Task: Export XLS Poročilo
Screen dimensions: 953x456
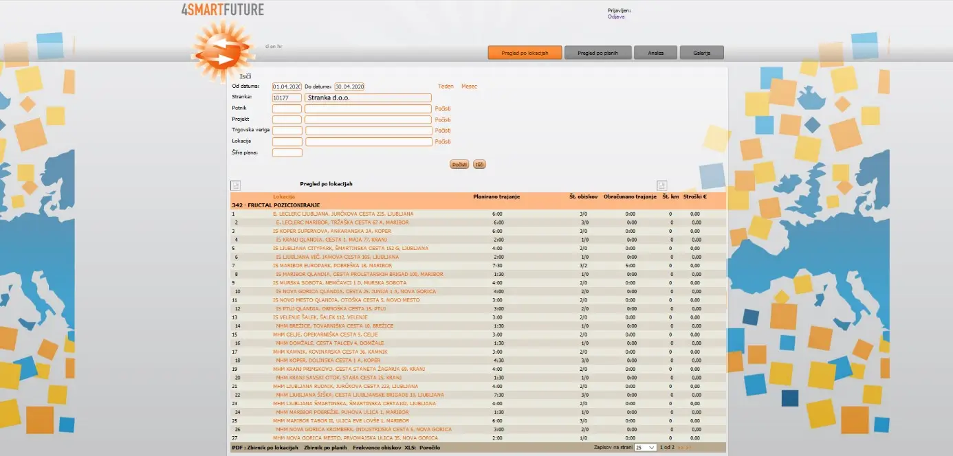Action: 430,448
